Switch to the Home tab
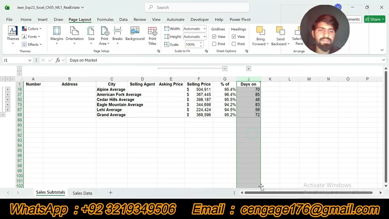 26,19
